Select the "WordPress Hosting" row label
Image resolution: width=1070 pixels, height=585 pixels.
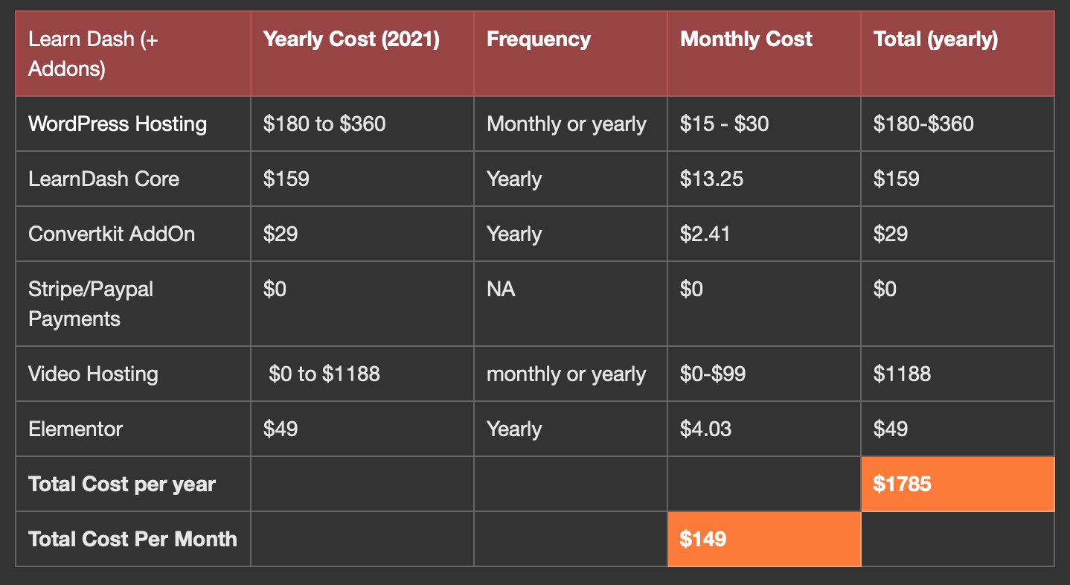pos(118,124)
